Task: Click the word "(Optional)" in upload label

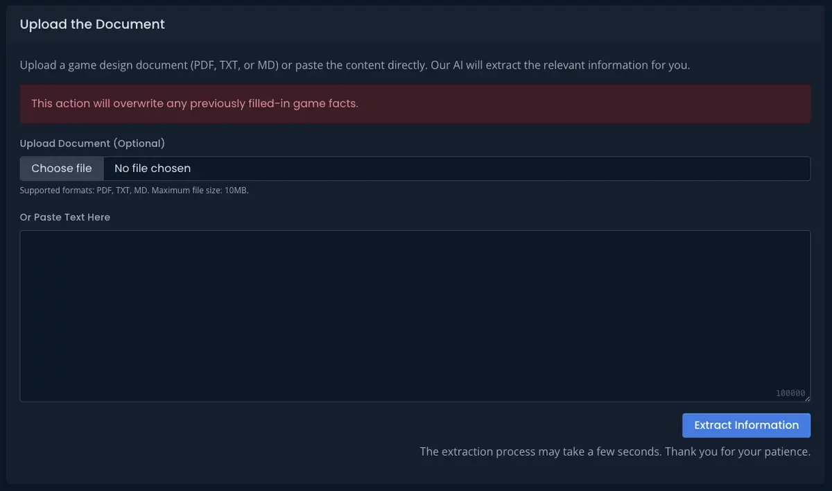Action: (x=139, y=144)
